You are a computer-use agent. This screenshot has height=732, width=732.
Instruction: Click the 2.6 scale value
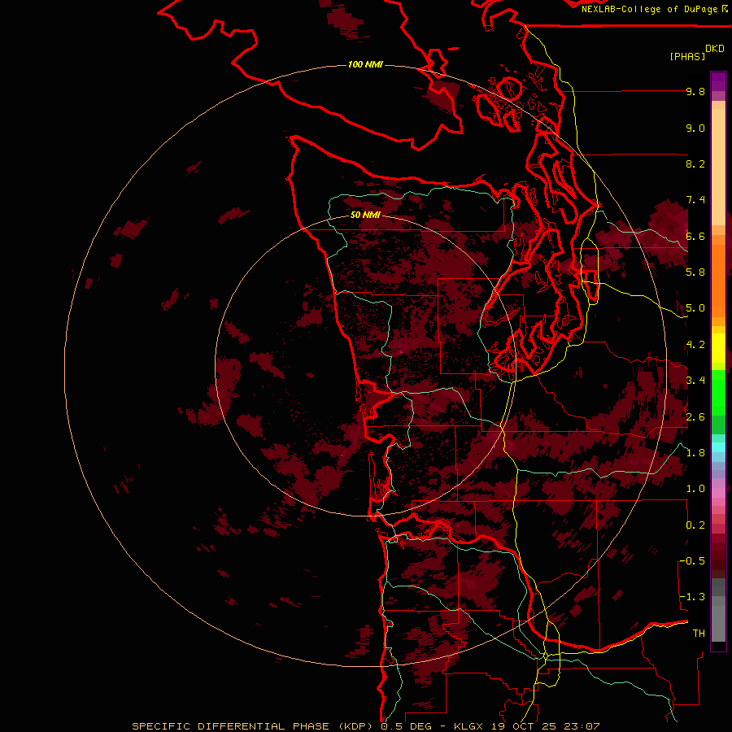(695, 417)
